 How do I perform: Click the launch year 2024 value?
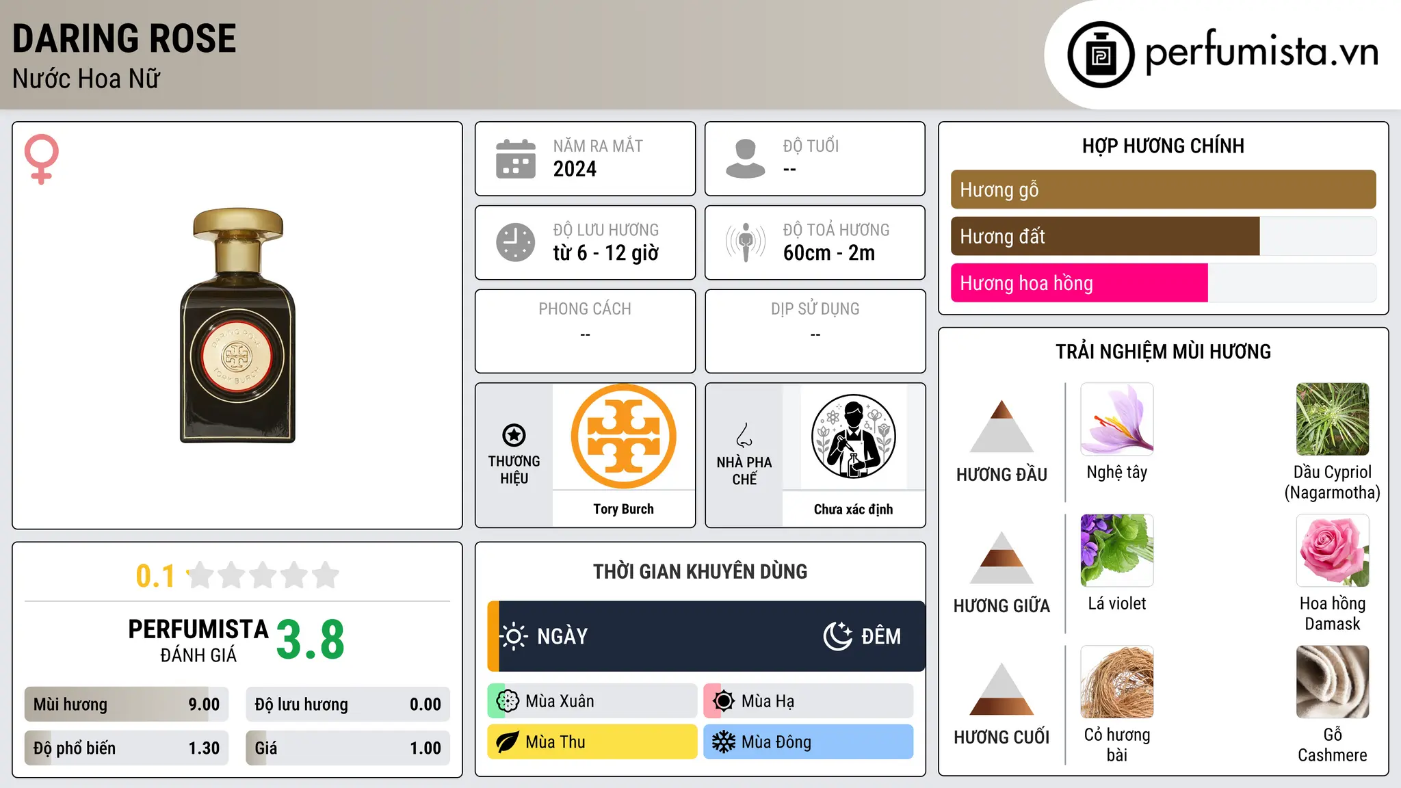point(575,169)
